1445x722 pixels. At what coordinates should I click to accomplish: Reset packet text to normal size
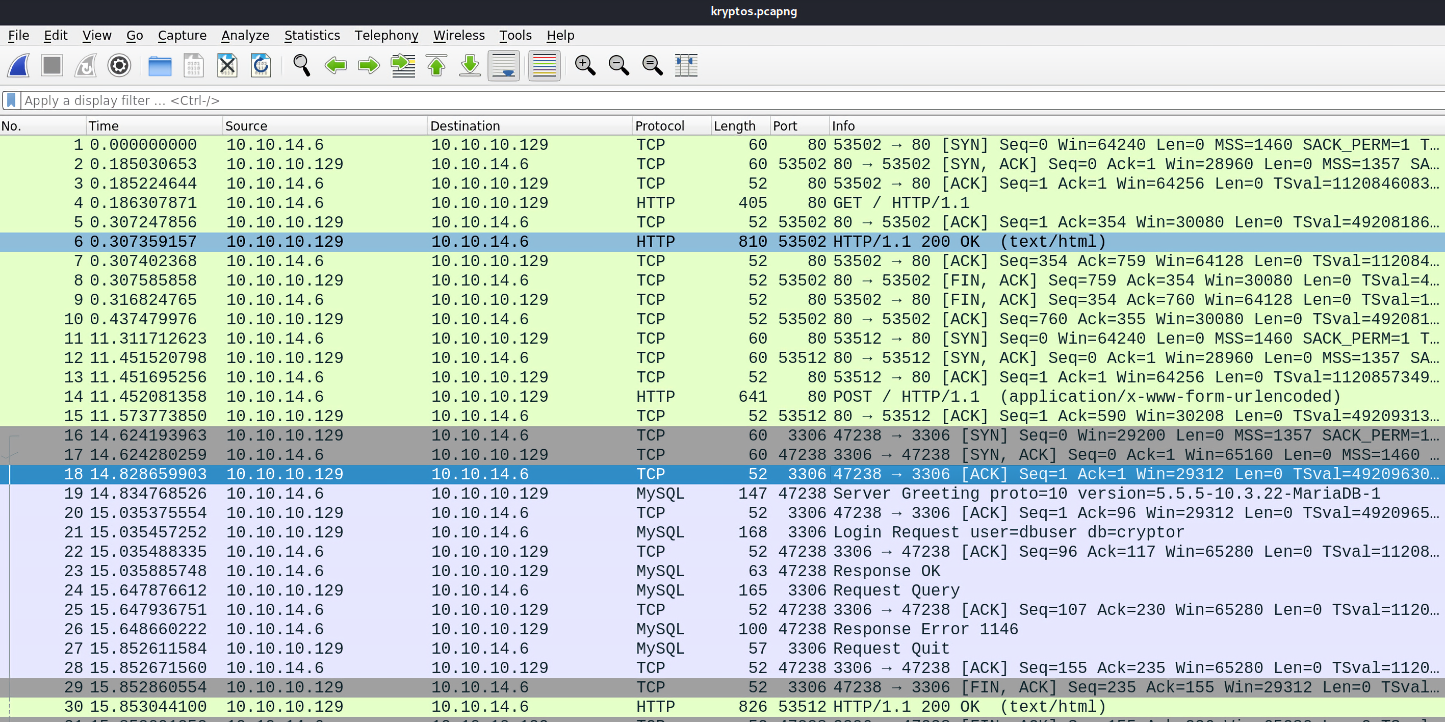tap(652, 66)
